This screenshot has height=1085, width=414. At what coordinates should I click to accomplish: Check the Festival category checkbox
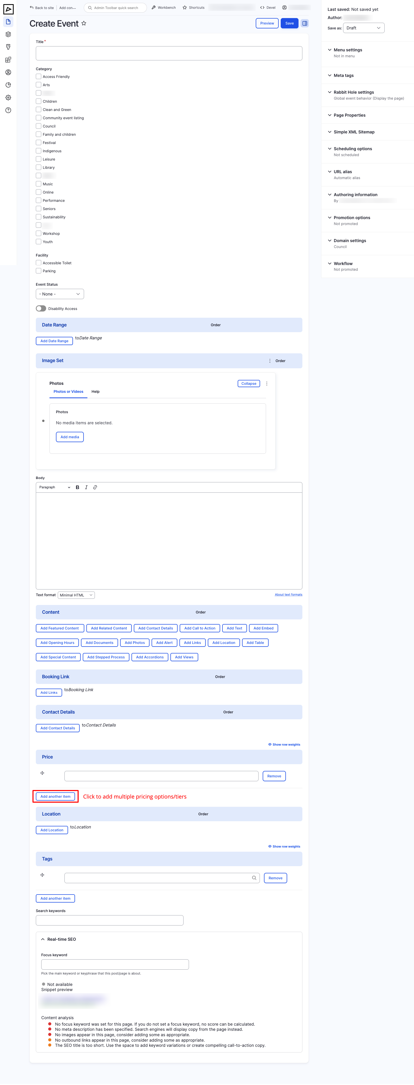(38, 142)
